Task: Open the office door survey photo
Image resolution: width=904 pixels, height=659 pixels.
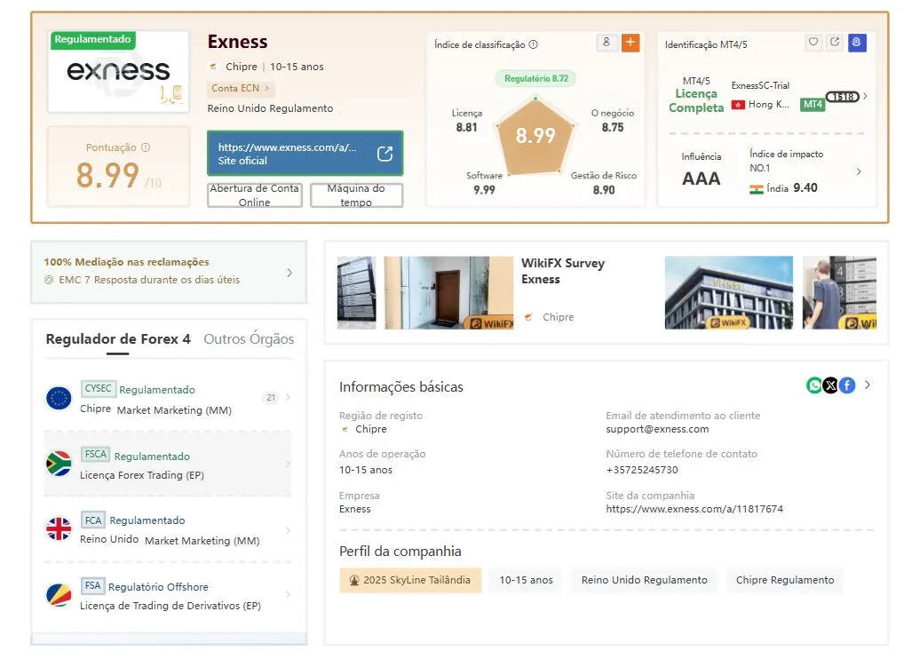Action: (x=448, y=293)
